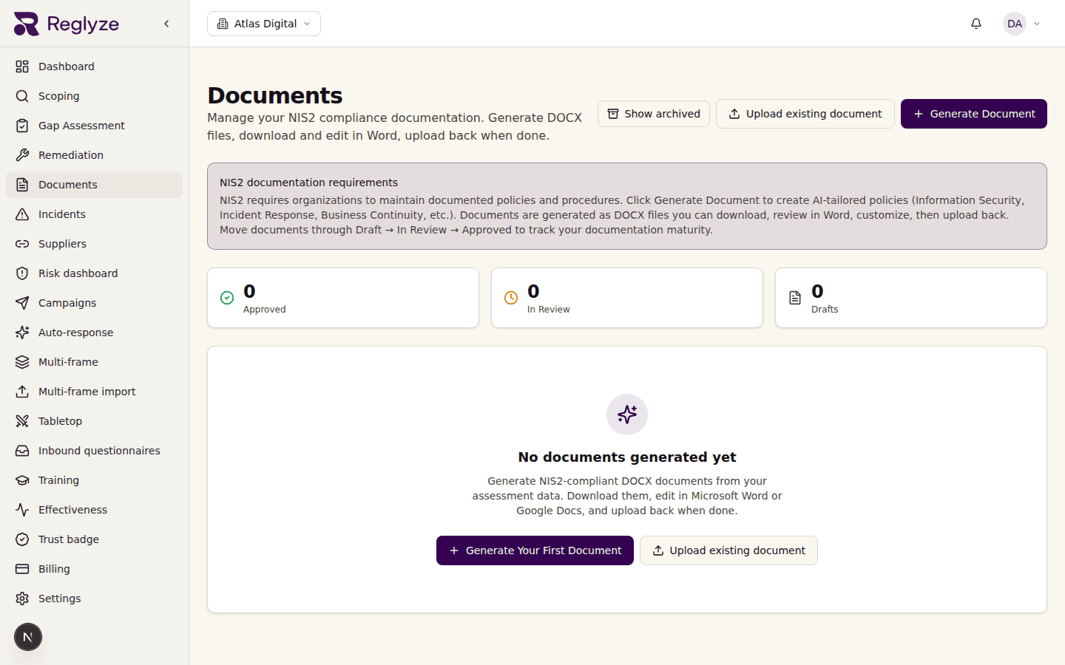The height and width of the screenshot is (665, 1065).
Task: Open the Dashboard menu item
Action: [94, 66]
